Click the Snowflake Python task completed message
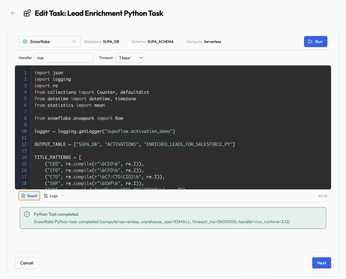 tap(162, 222)
